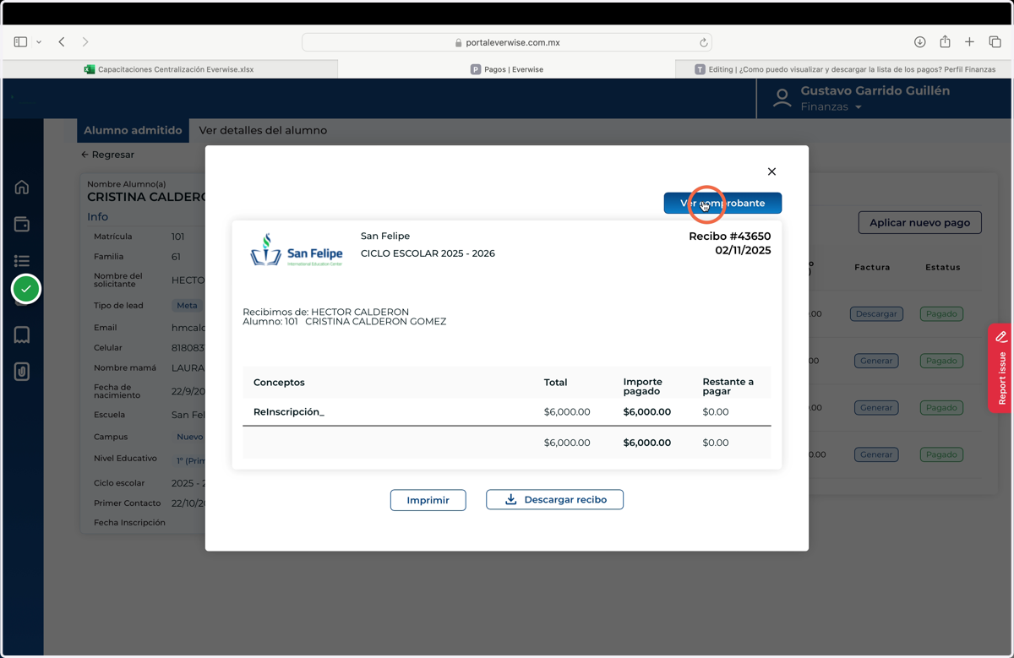Click the Recibo #43650 text
This screenshot has width=1014, height=658.
point(730,237)
